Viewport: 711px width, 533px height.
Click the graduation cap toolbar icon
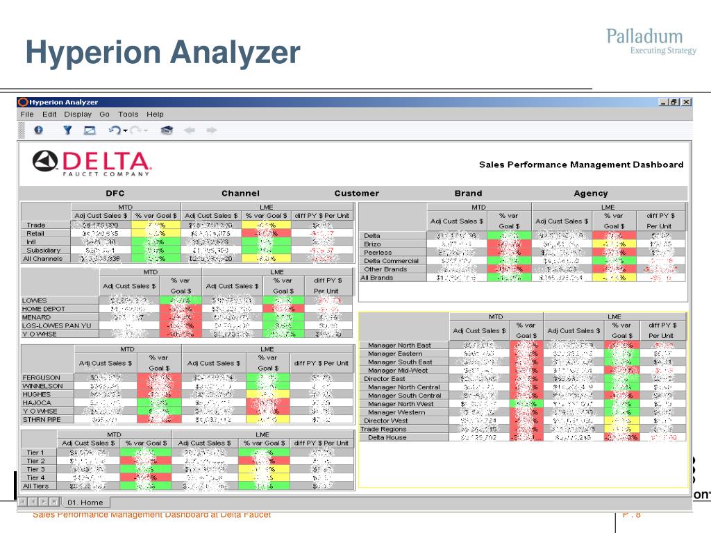coord(167,130)
